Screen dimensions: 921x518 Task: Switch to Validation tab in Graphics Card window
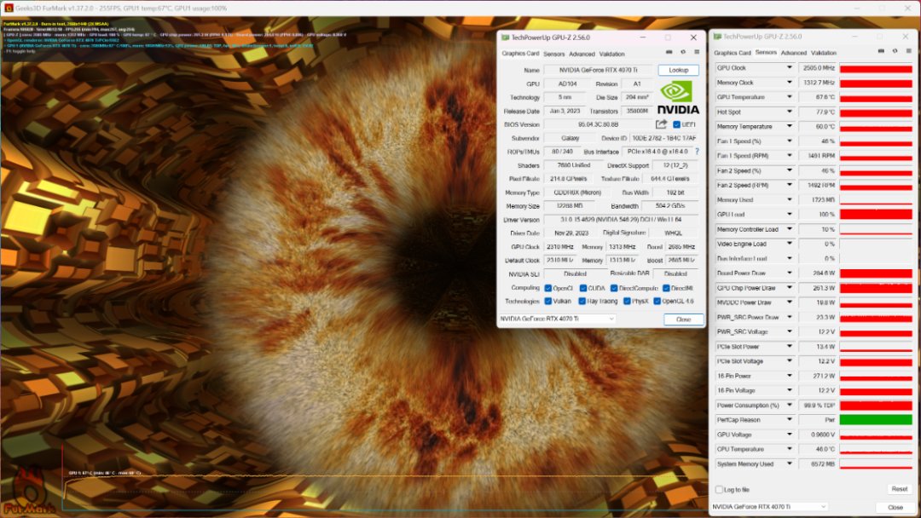click(612, 54)
